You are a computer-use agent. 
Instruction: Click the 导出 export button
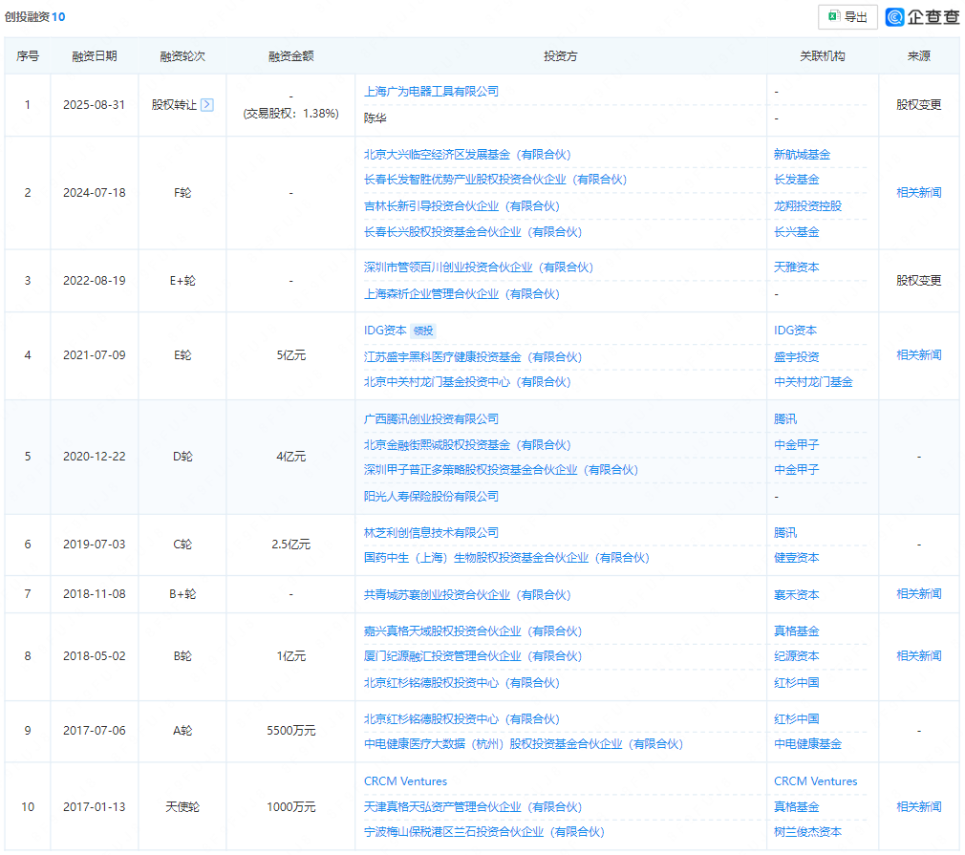pyautogui.click(x=847, y=16)
